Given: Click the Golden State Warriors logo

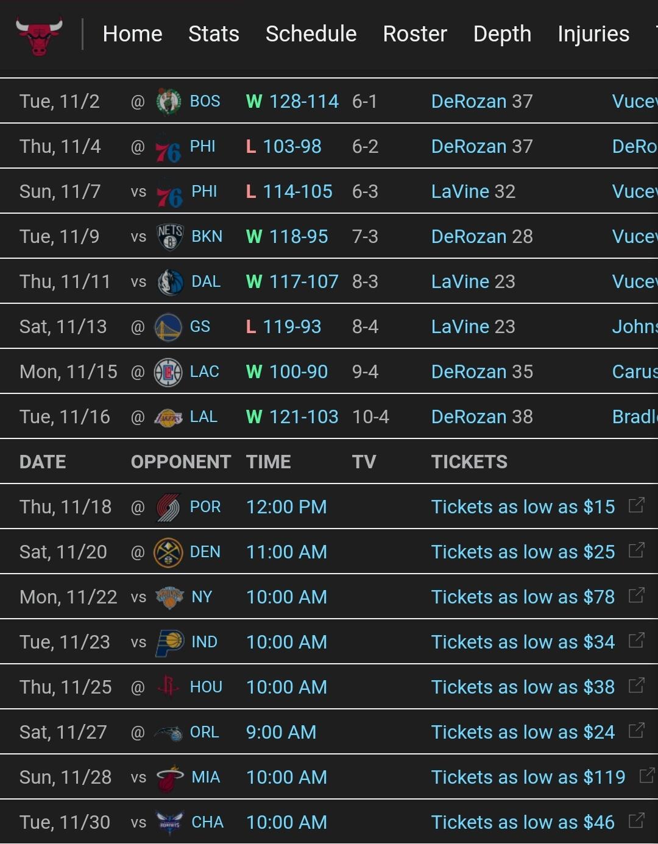Looking at the screenshot, I should 168,327.
